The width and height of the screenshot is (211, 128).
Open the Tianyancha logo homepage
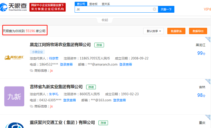pyautogui.click(x=13, y=7)
